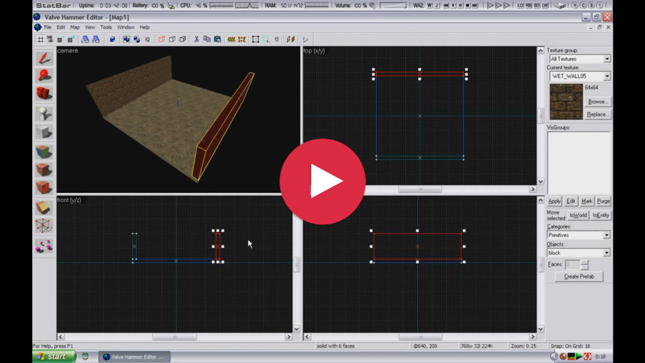The image size is (645, 363).
Task: Click the Carve toolbar icon
Action: point(112,39)
